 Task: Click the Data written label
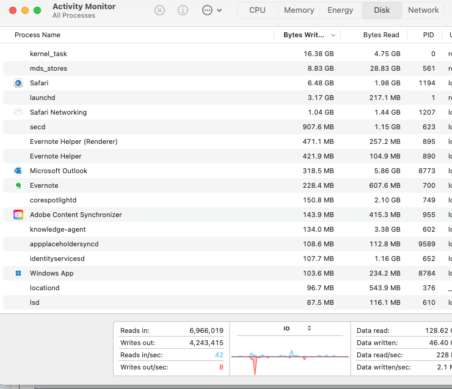[x=377, y=343]
